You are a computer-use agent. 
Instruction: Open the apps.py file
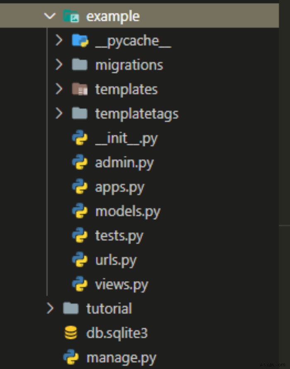pyautogui.click(x=120, y=187)
